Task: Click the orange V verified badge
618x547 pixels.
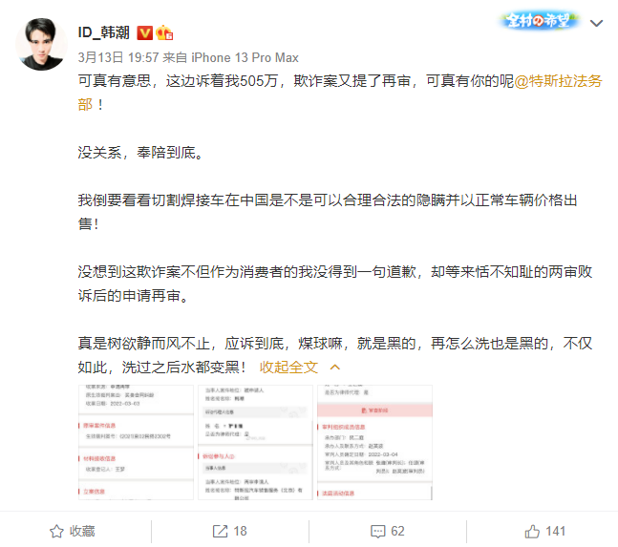Action: tap(144, 33)
